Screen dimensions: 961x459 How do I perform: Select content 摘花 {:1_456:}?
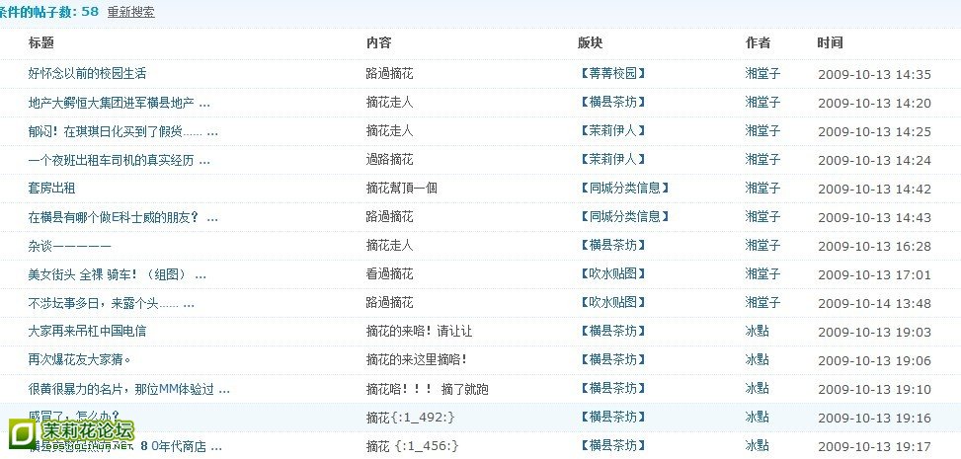[x=413, y=445]
